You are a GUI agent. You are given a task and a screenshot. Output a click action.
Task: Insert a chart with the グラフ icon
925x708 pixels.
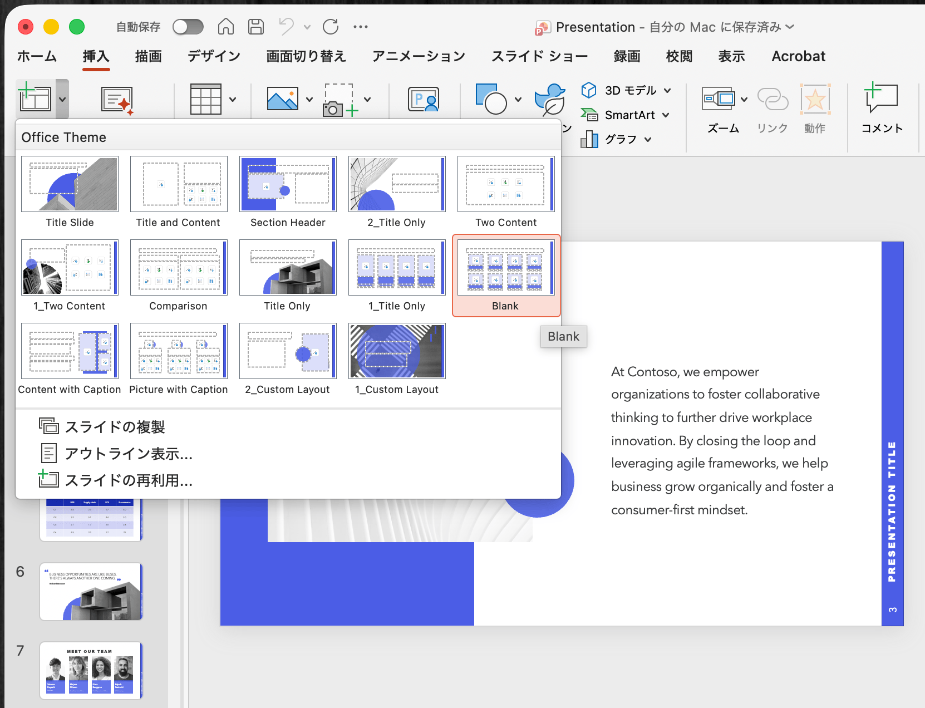click(x=588, y=139)
